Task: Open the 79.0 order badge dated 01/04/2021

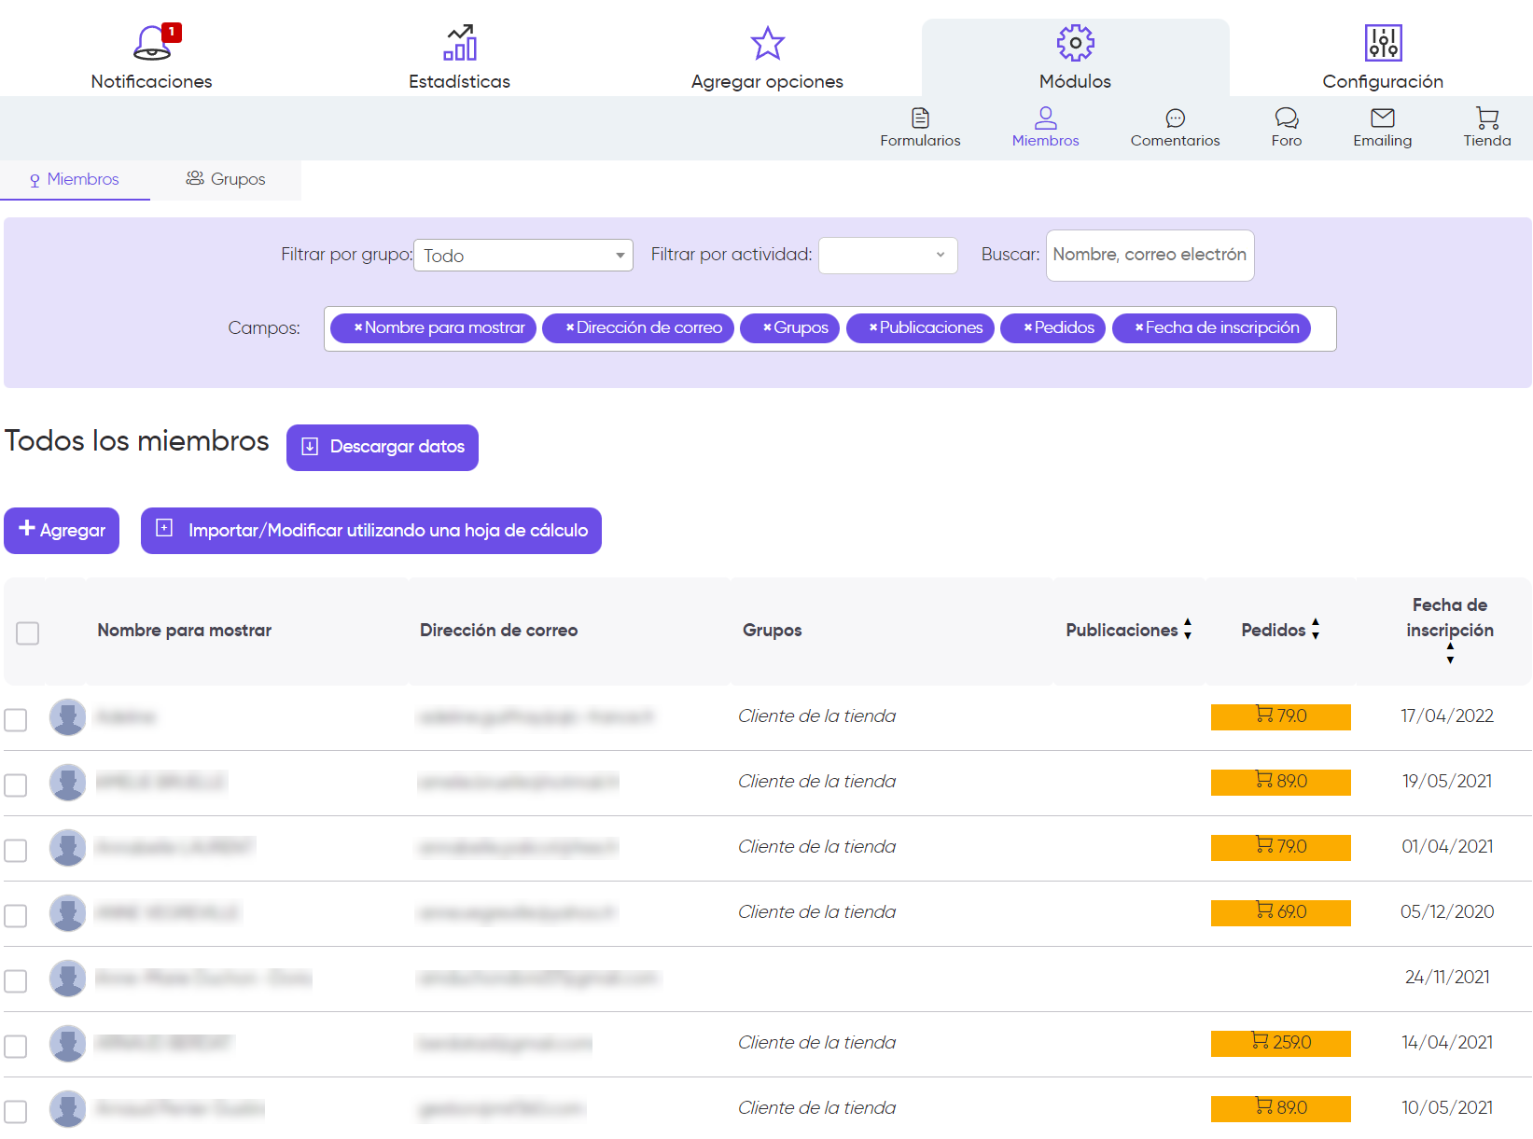Action: tap(1281, 847)
